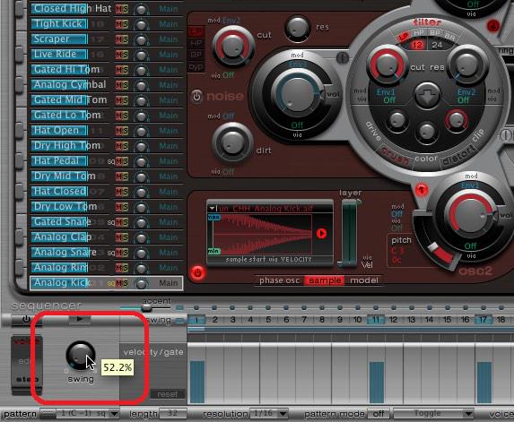Image resolution: width=514 pixels, height=422 pixels.
Task: Click sequencer step 5 button
Action: point(268,320)
